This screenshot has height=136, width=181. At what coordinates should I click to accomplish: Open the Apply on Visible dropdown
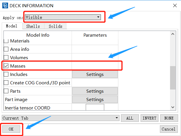tap(63, 17)
